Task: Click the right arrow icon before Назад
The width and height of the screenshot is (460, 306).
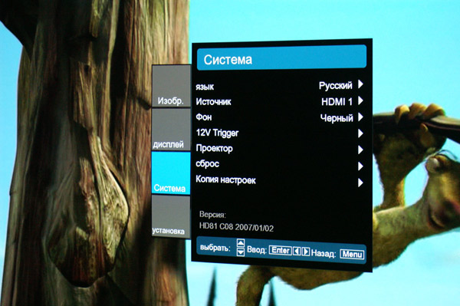Action: pyautogui.click(x=306, y=252)
